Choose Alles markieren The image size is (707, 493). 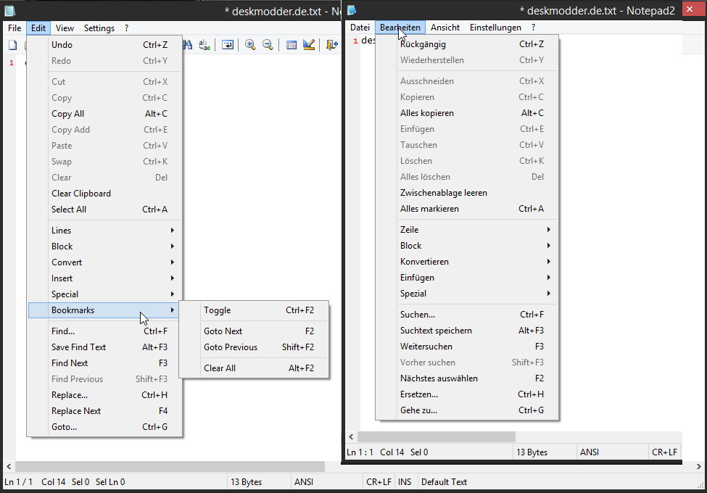click(467, 209)
